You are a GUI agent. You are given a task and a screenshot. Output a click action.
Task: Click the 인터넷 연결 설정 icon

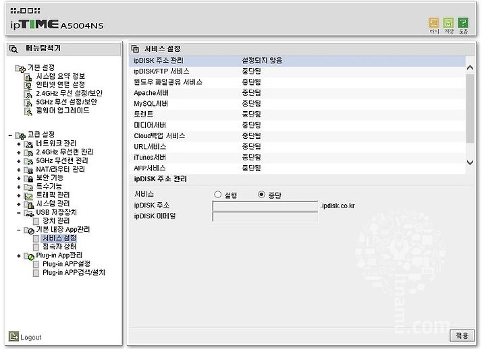pyautogui.click(x=28, y=86)
